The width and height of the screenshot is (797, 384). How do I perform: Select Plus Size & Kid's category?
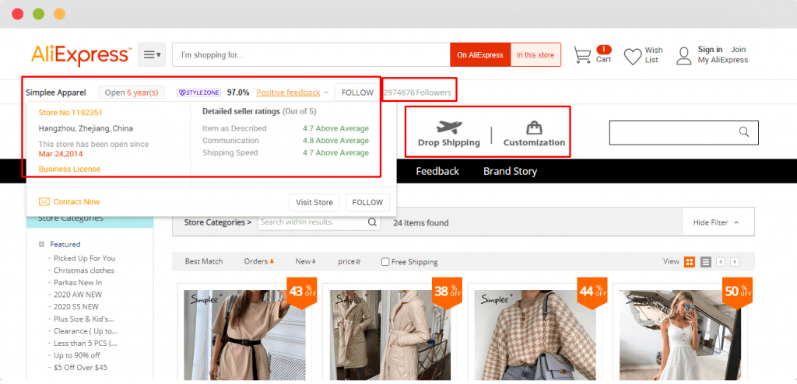[x=84, y=319]
